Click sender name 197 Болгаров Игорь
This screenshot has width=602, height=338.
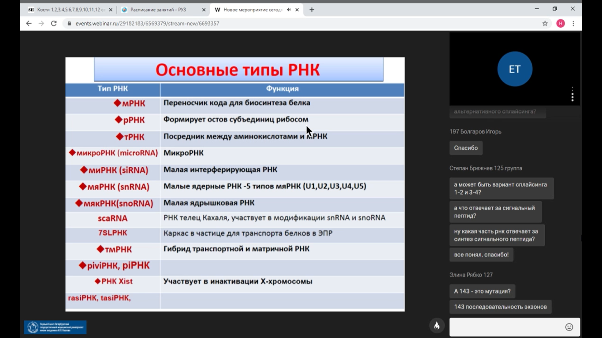coord(476,132)
